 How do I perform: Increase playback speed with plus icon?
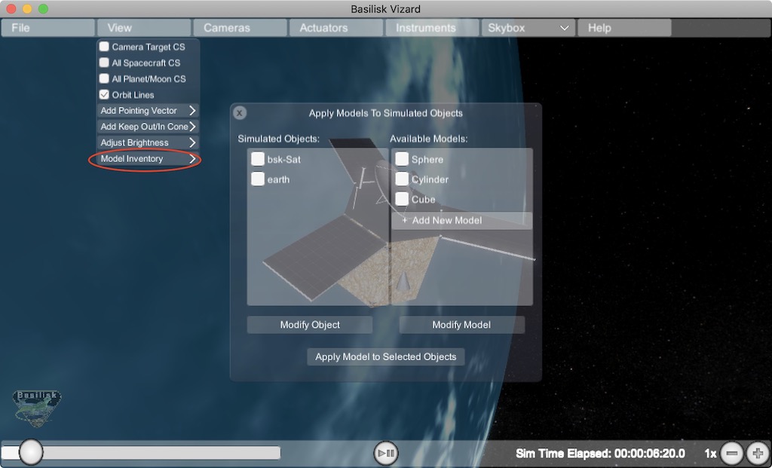tap(757, 454)
